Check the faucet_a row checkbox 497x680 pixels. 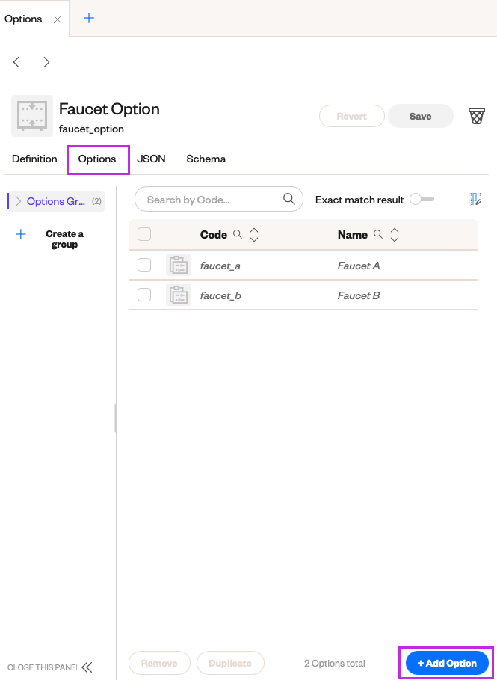[x=144, y=265]
